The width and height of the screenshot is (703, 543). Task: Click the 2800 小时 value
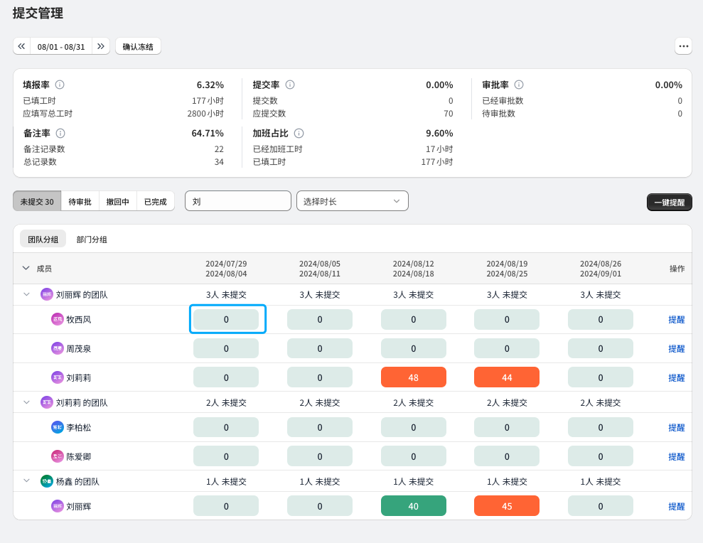pyautogui.click(x=205, y=114)
